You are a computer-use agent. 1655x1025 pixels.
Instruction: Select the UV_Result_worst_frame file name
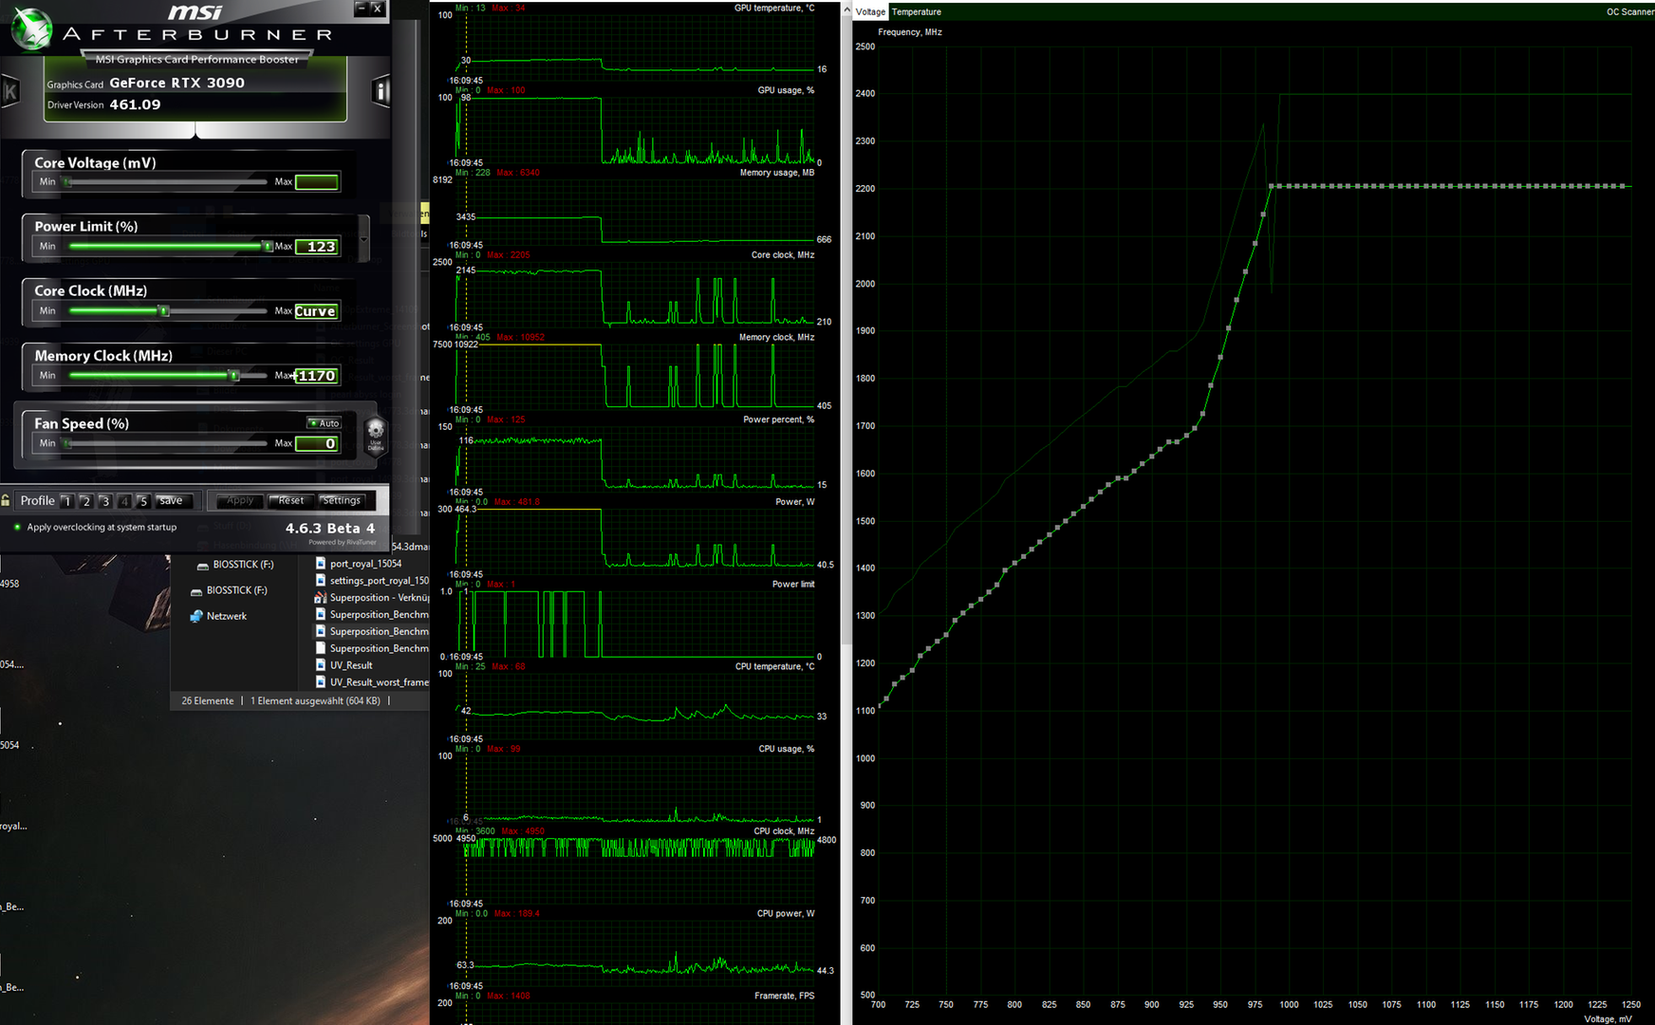[x=379, y=682]
